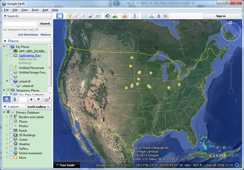Image resolution: width=244 pixels, height=170 pixels.
Task: Open the Help menu
Action: (55, 10)
